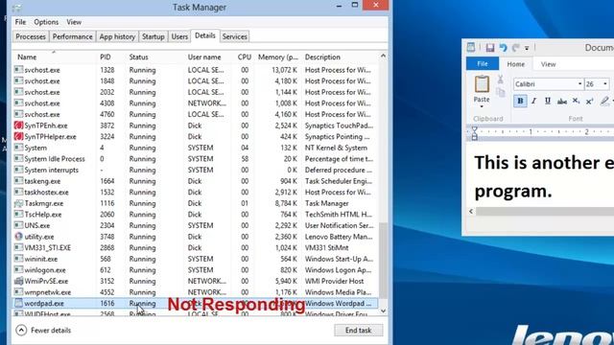Viewport: 614px width, 345px height.
Task: Click the Copy icon in WordPad
Action: [500, 92]
